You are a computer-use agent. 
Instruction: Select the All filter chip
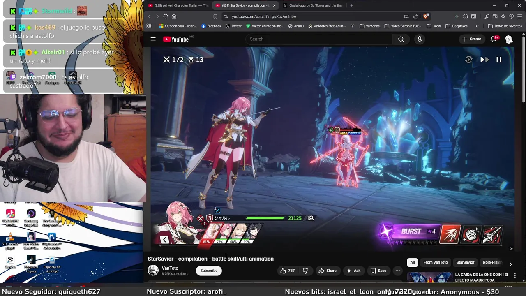point(412,262)
